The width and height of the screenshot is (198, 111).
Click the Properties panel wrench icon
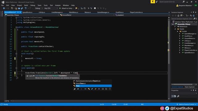pyautogui.click(x=178, y=96)
